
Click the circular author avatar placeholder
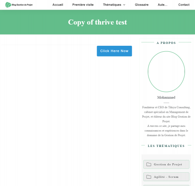pyautogui.click(x=166, y=72)
